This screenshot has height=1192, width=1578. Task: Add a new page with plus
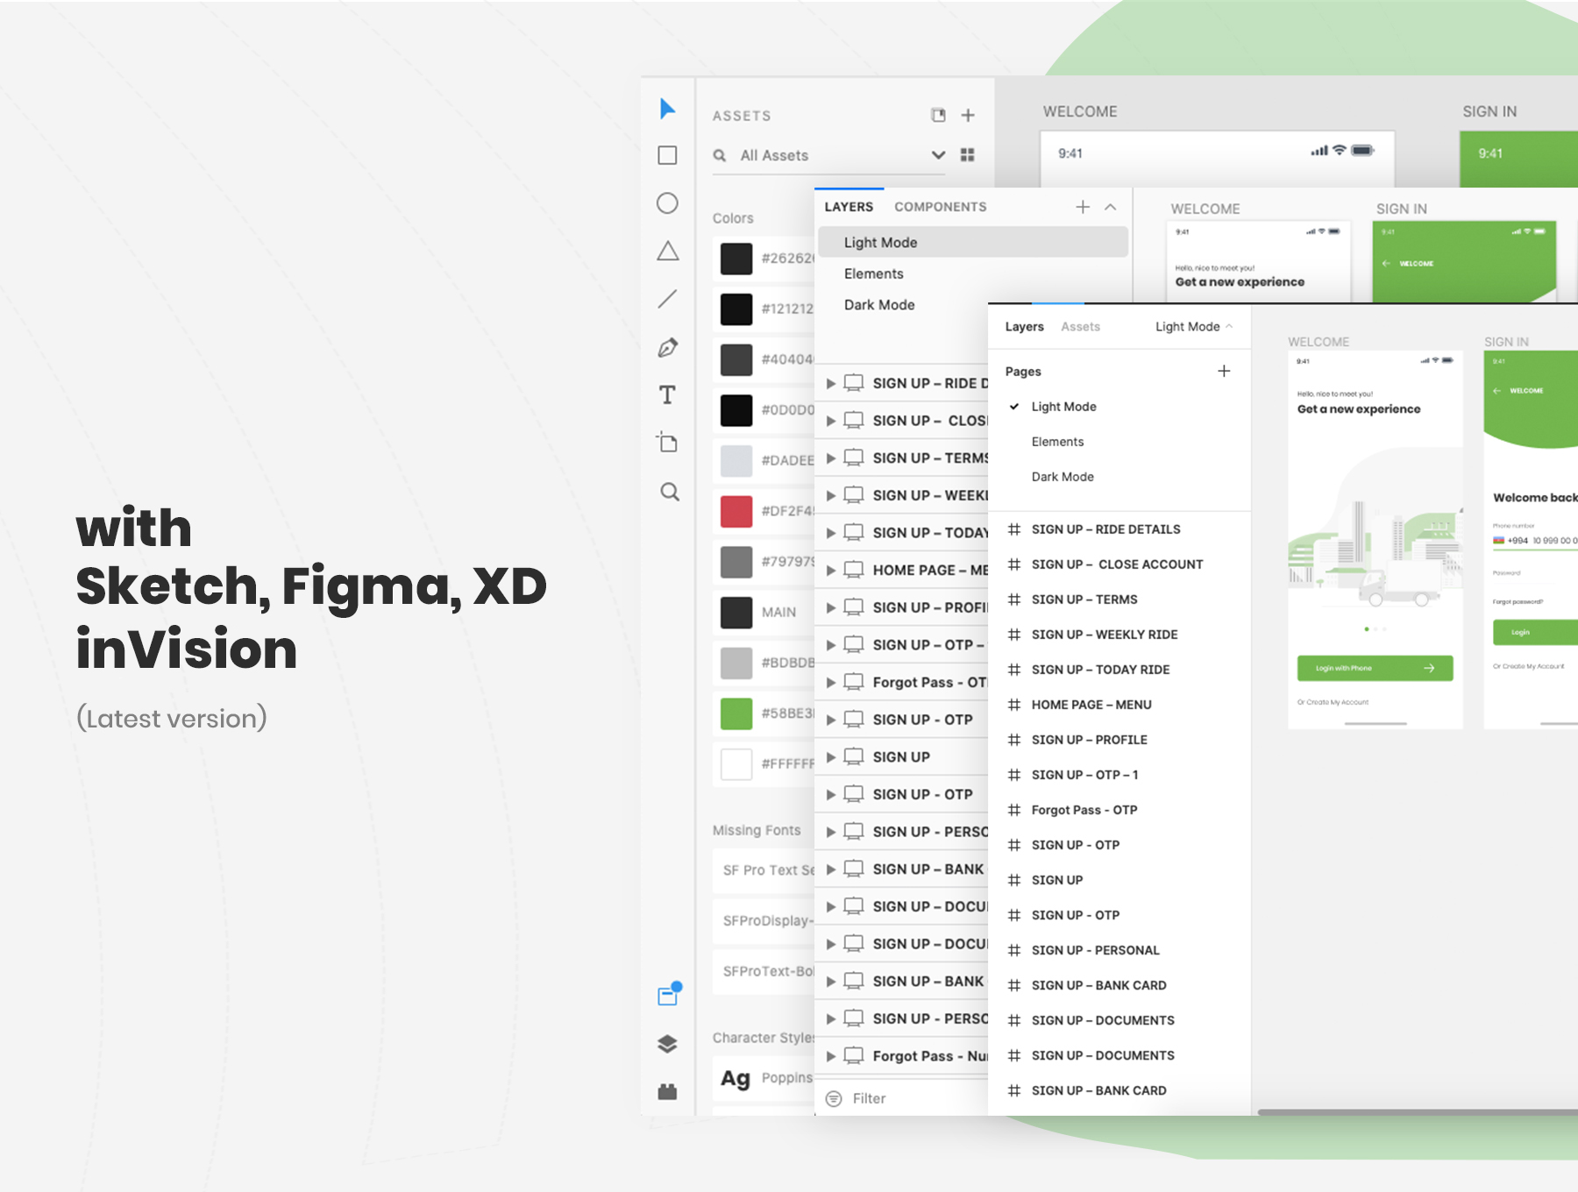1223,372
